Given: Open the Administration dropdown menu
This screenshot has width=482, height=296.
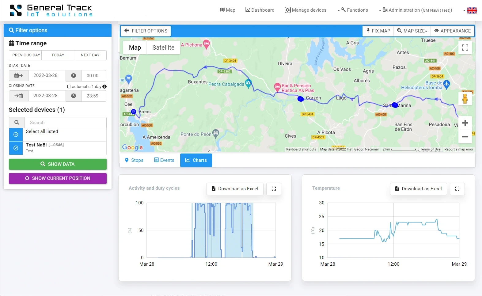Looking at the screenshot, I should pyautogui.click(x=415, y=10).
